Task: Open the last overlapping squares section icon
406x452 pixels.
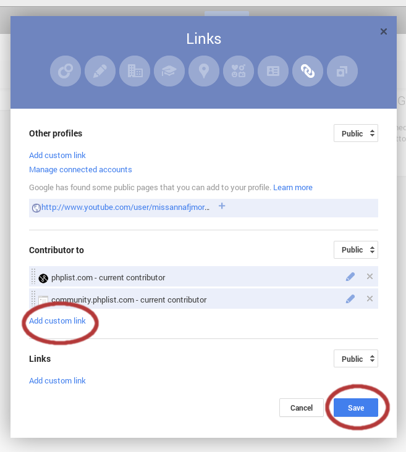Action: click(x=342, y=71)
